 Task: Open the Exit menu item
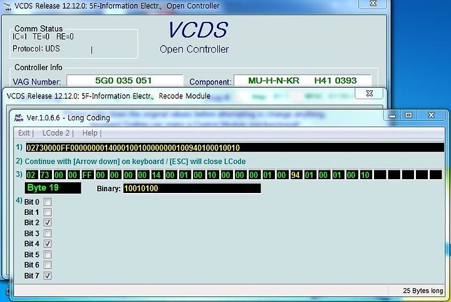(x=24, y=133)
